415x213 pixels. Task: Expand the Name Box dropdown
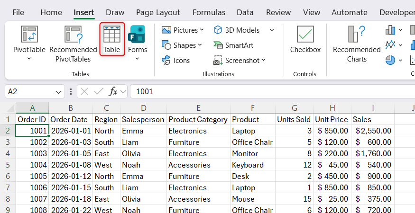coord(58,92)
